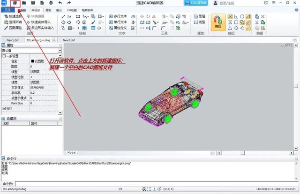The image size is (300, 194).
Task: Click the canvas vertical scrollbar thumb
Action: tap(296, 86)
